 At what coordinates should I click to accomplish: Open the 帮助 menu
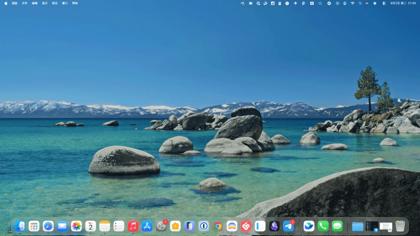75,3
